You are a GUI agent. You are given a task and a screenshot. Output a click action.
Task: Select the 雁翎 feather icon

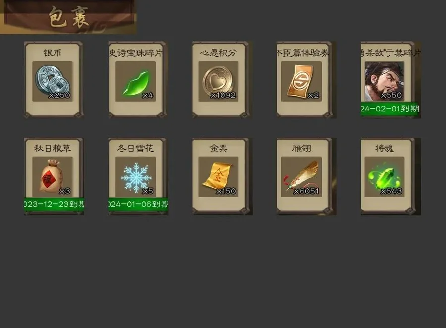[301, 177]
